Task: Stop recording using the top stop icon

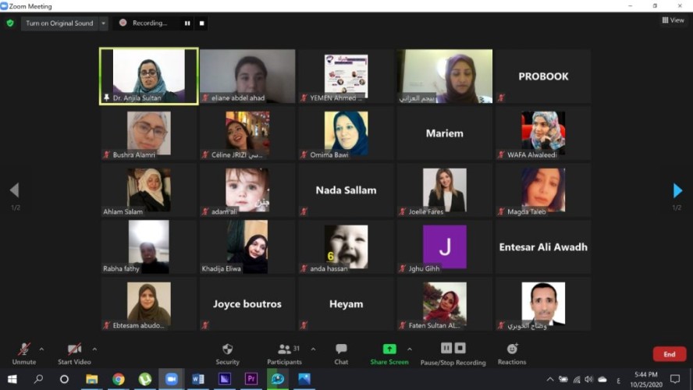Action: click(x=202, y=23)
